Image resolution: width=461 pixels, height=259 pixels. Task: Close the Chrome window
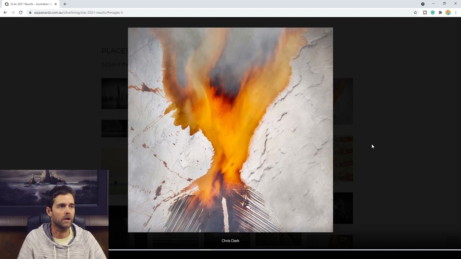pyautogui.click(x=455, y=4)
